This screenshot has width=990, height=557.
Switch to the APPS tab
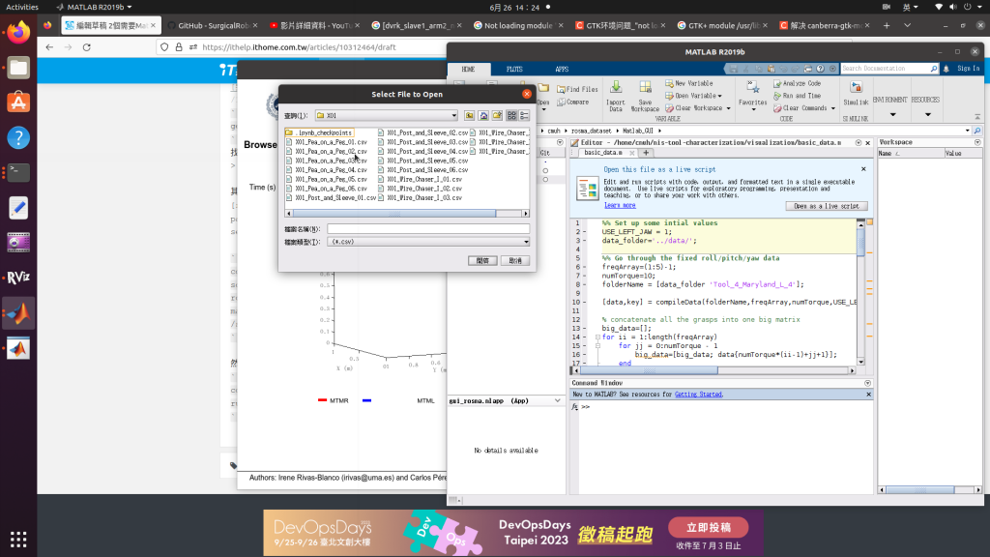562,69
